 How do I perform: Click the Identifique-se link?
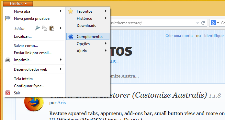[215, 36]
